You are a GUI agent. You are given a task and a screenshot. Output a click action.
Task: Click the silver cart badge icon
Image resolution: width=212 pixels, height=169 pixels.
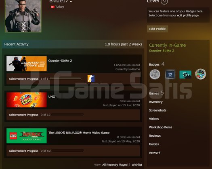point(155,74)
